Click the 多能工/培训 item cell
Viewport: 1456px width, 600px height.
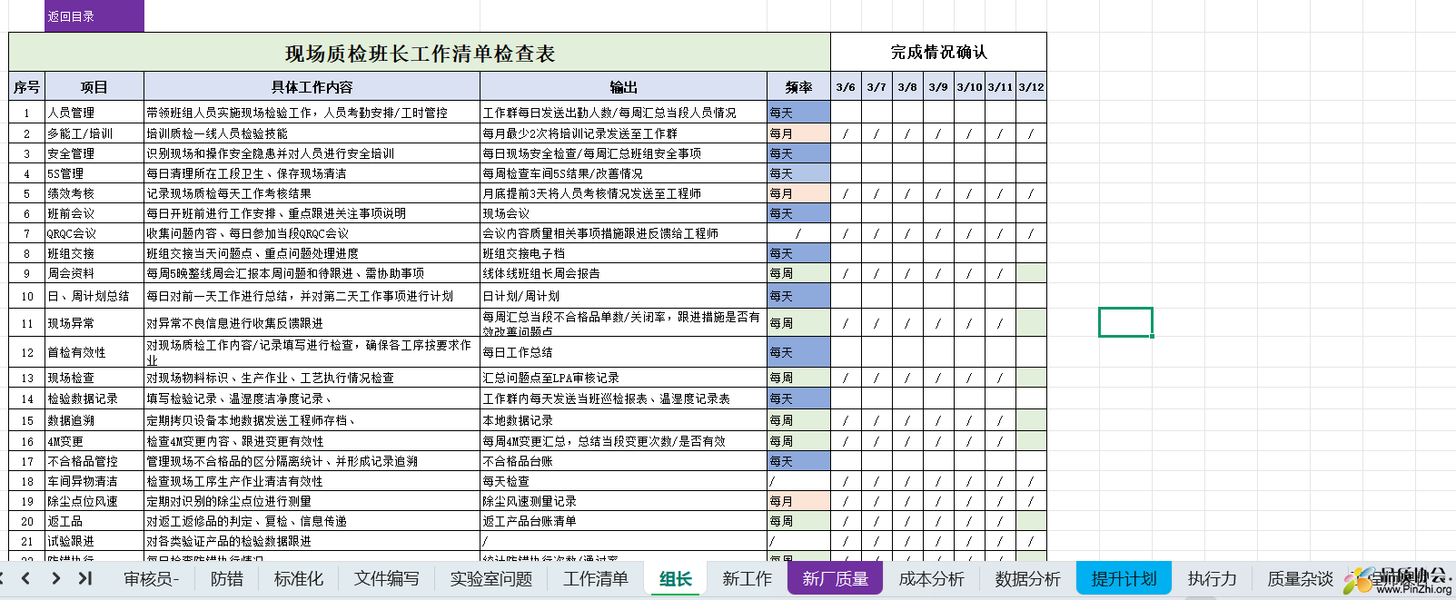(x=94, y=133)
